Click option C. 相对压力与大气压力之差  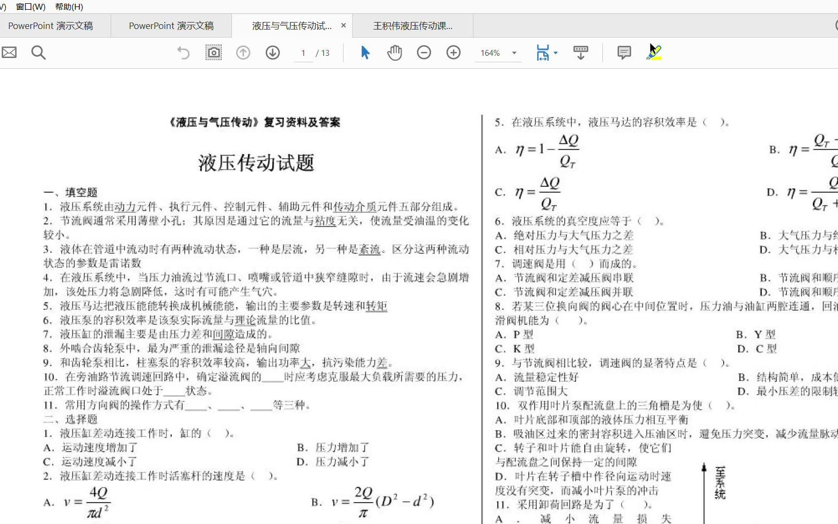[x=564, y=250]
